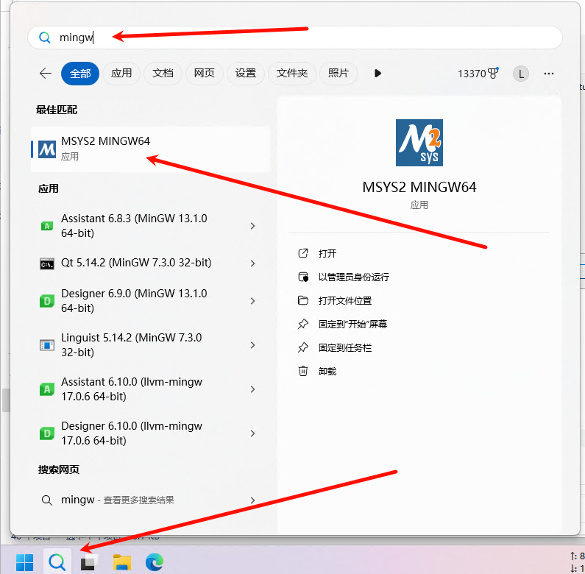Select Designer 6.10.0 (llvm-mingw 17.0.6) text
585x574 pixels.
(x=132, y=433)
